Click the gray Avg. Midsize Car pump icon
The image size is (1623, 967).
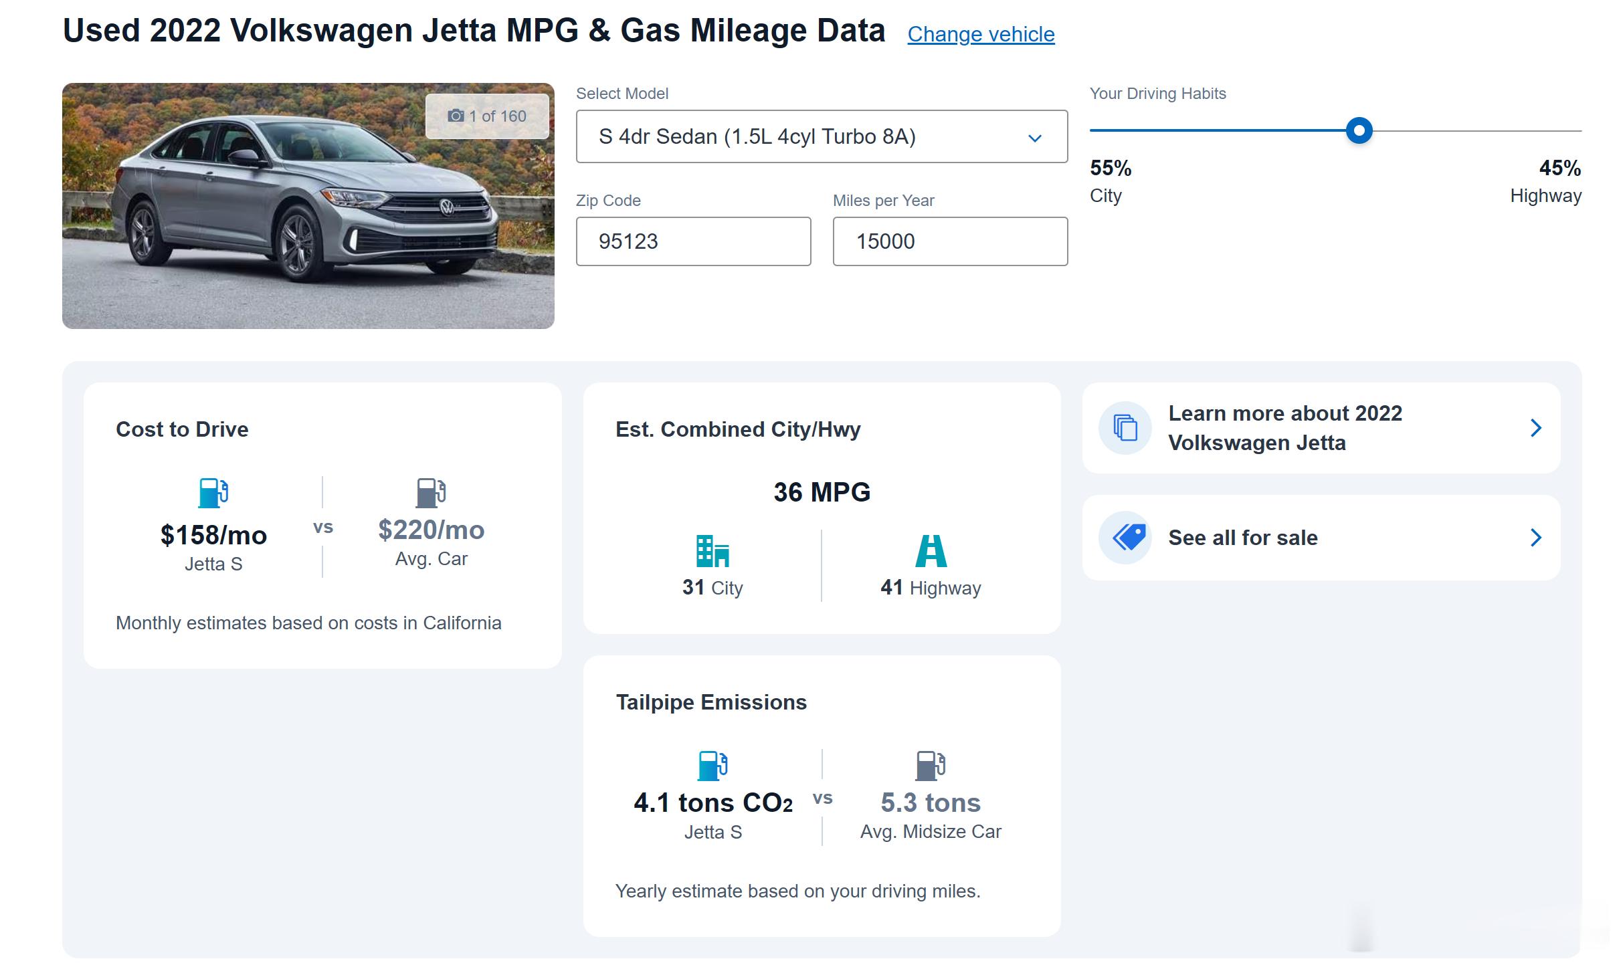coord(930,766)
